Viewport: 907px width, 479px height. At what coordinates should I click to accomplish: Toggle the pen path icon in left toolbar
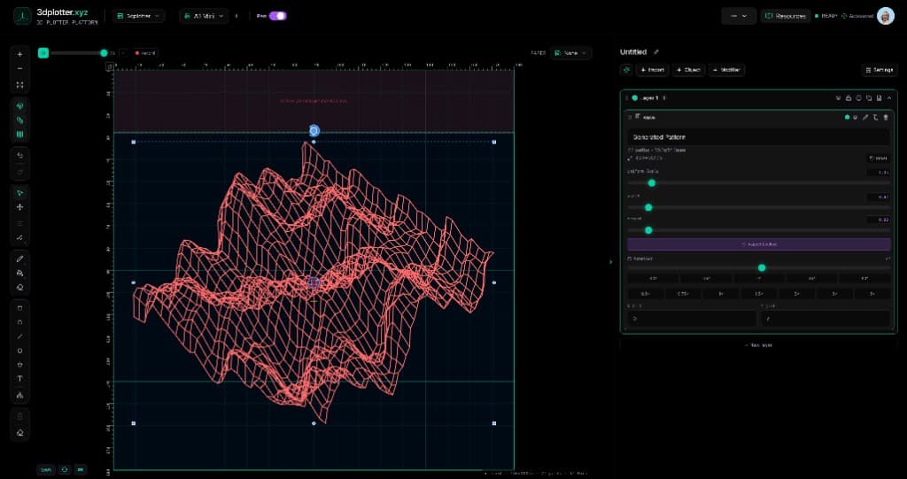point(20,120)
